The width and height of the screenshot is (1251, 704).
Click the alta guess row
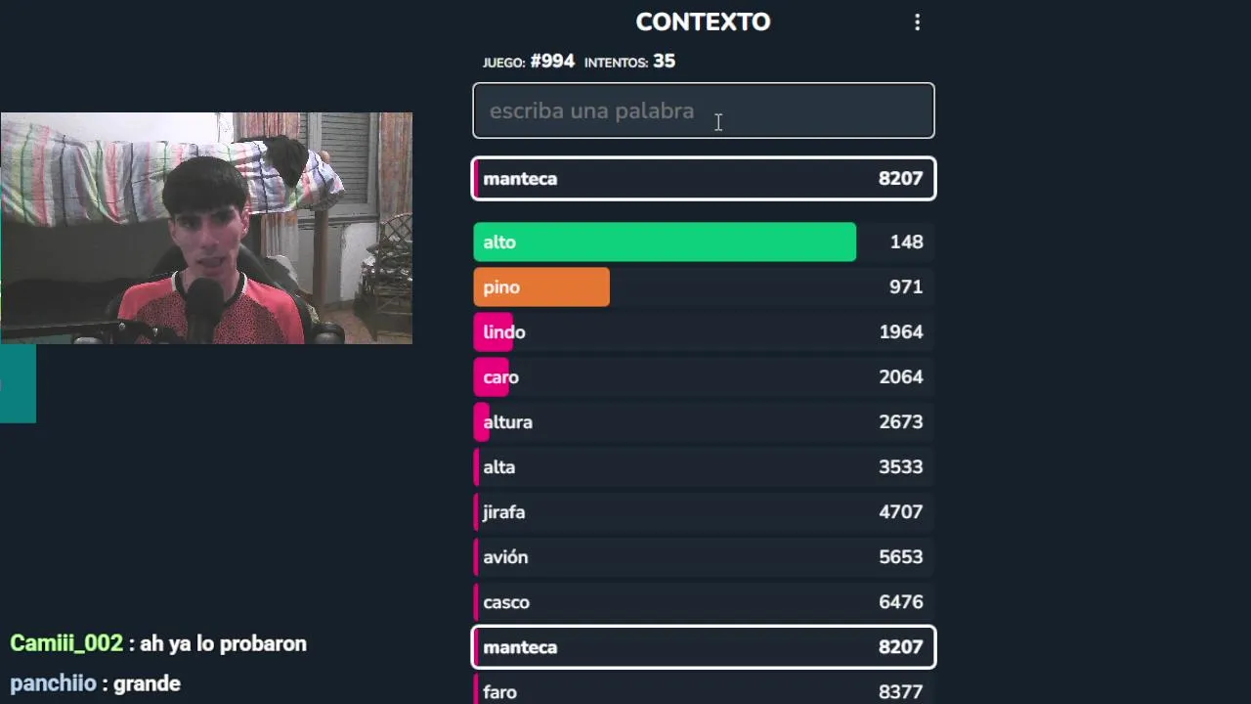click(x=703, y=467)
